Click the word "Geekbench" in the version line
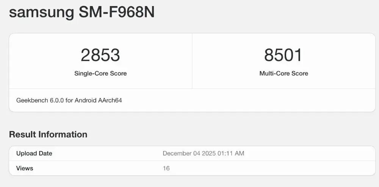Viewport: 379px width, 187px height. click(x=32, y=101)
